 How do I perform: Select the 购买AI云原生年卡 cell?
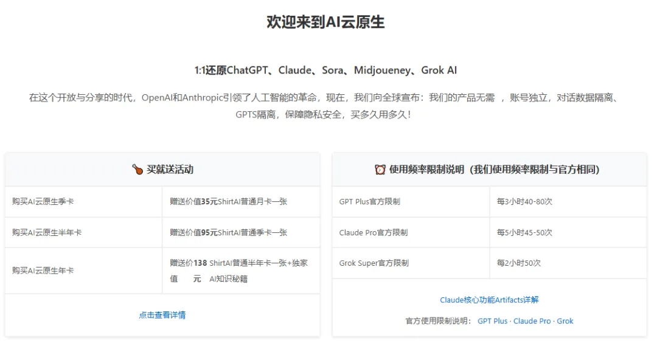tap(83, 271)
